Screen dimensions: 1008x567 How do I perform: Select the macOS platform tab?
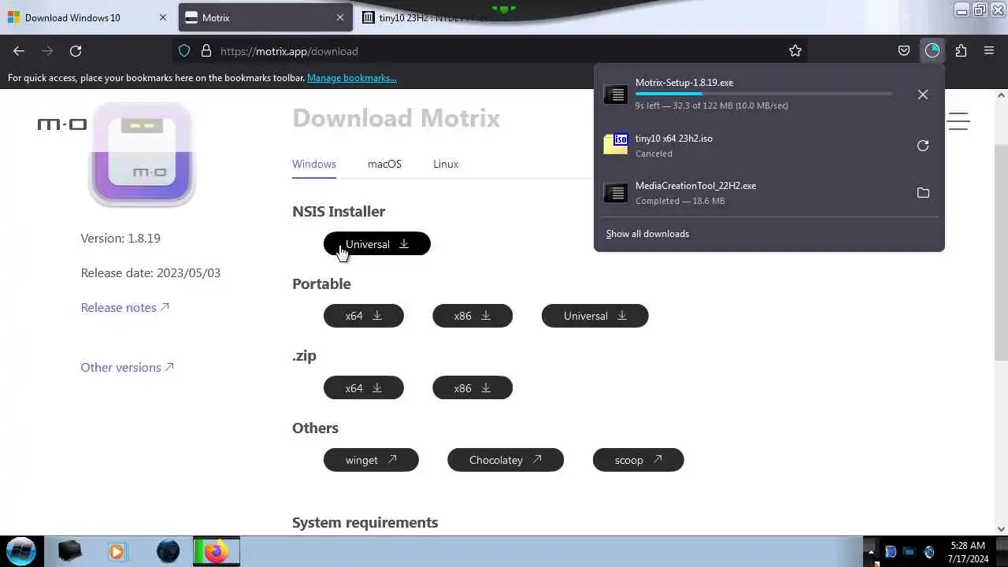tap(384, 164)
